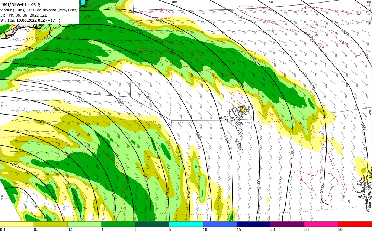Click the '0.5' legend value

pyautogui.click(x=70, y=229)
